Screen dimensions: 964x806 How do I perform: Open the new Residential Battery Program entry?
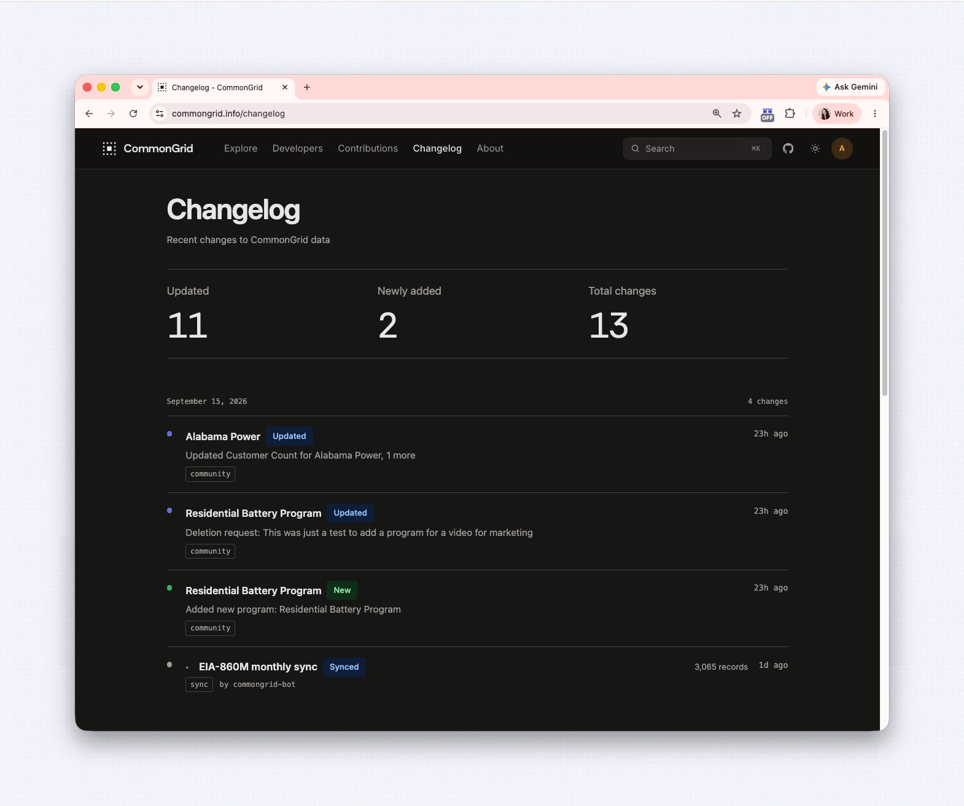[x=254, y=591]
